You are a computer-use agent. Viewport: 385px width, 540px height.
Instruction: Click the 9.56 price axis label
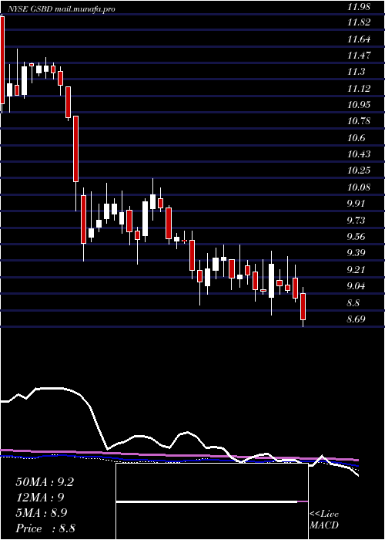(356, 236)
